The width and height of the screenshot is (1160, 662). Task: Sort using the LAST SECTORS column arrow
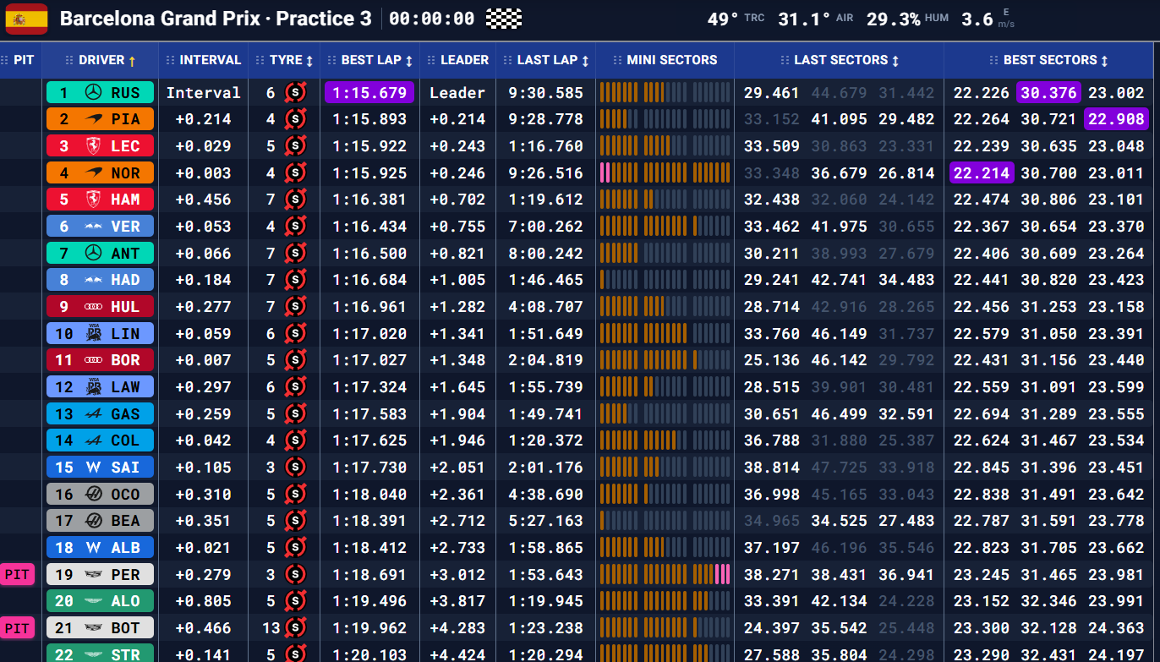click(895, 60)
